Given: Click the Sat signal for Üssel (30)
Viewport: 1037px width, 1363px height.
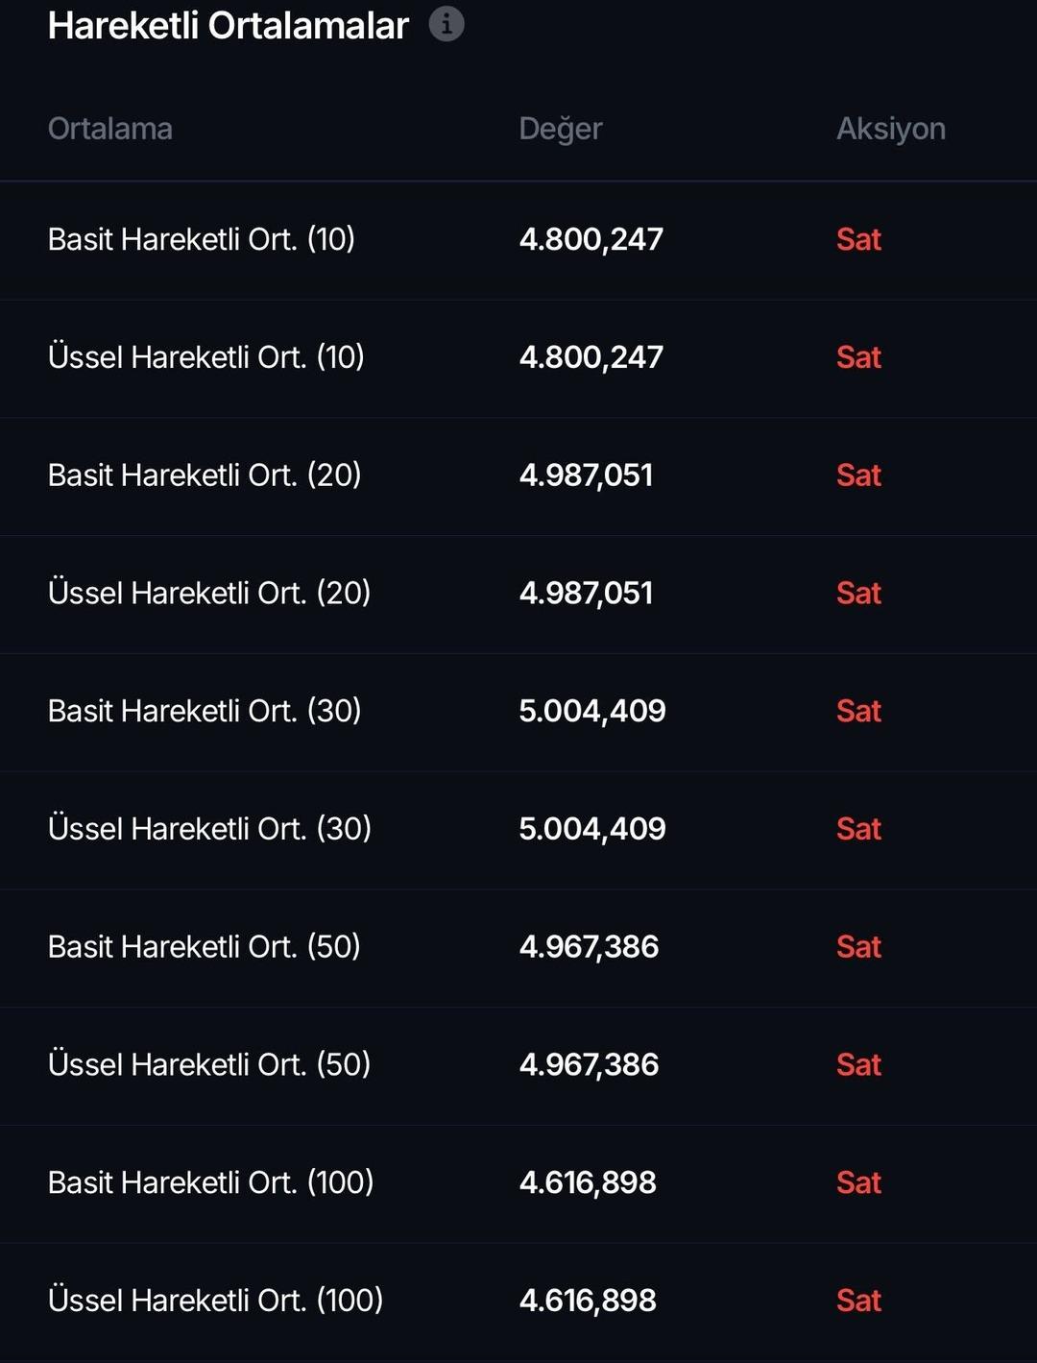Looking at the screenshot, I should pyautogui.click(x=858, y=829).
